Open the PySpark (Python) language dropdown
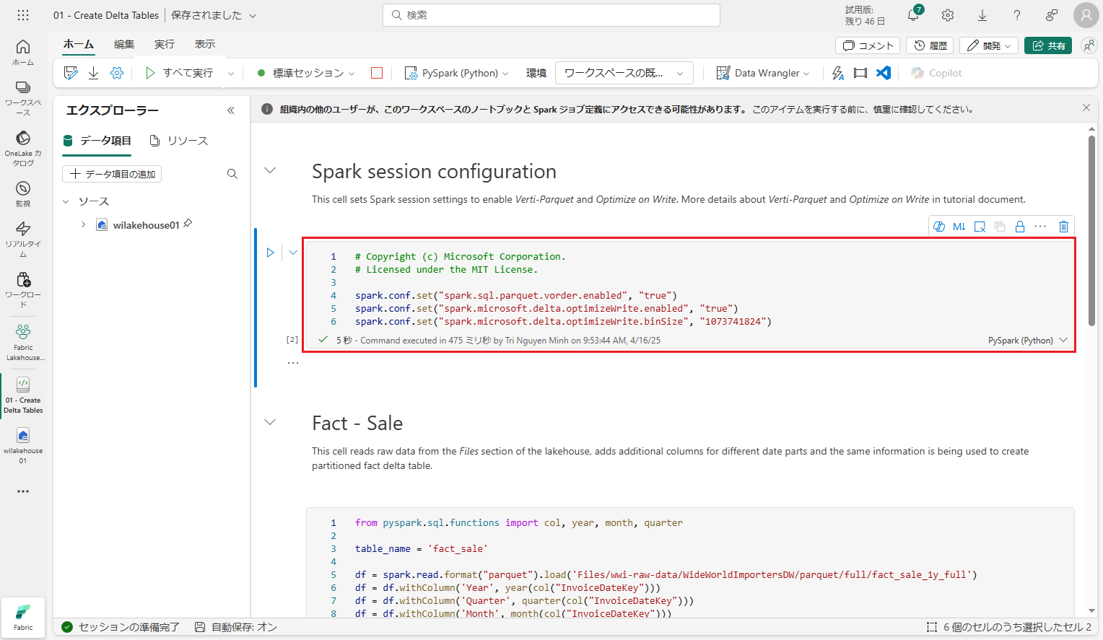Screen dimensions: 1103x640 tap(458, 73)
